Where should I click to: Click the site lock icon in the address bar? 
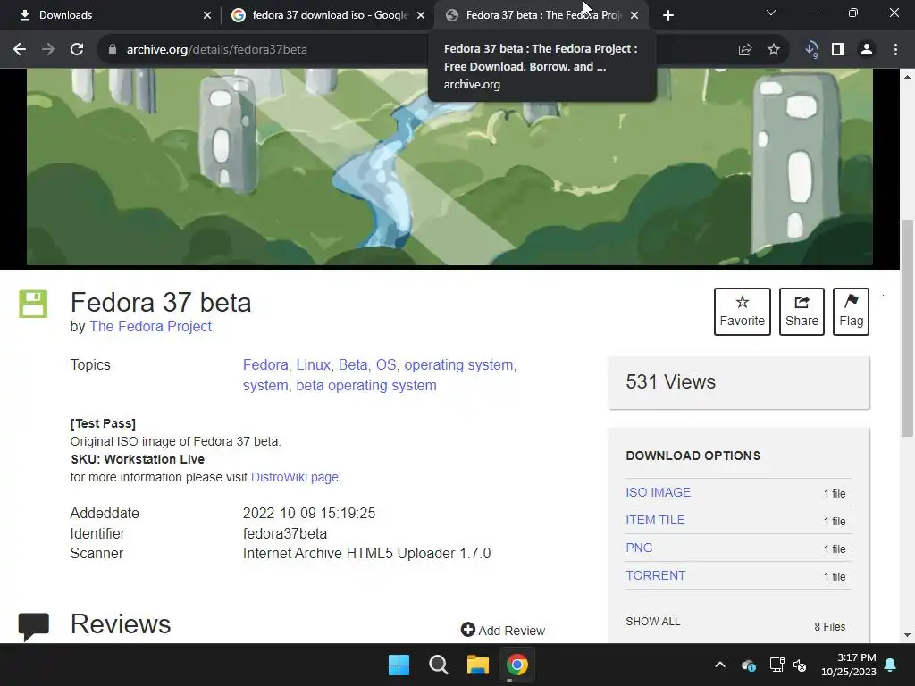click(x=113, y=50)
